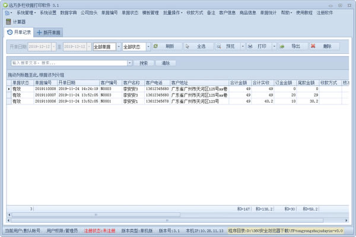Image resolution: width=356 pixels, height=237 pixels.
Task: Click the address 广东省广州市天河区123号 cell
Action: (199, 101)
